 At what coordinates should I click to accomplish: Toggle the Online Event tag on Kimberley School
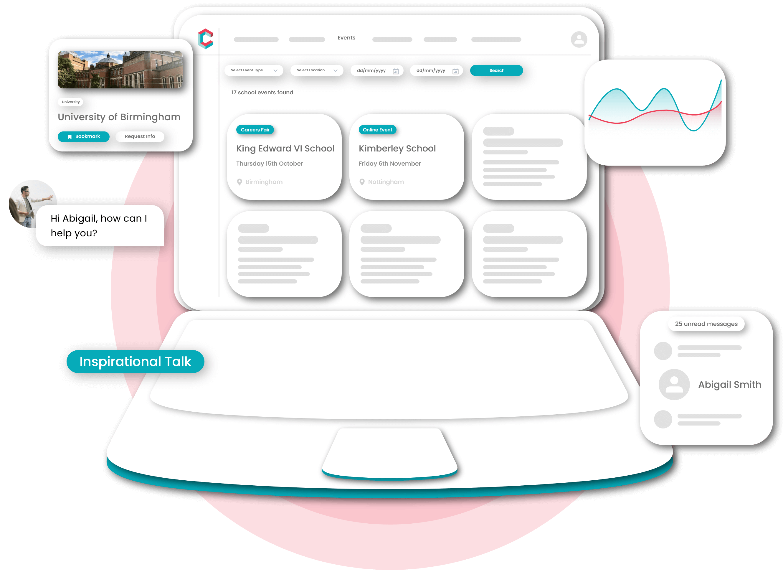pos(378,129)
